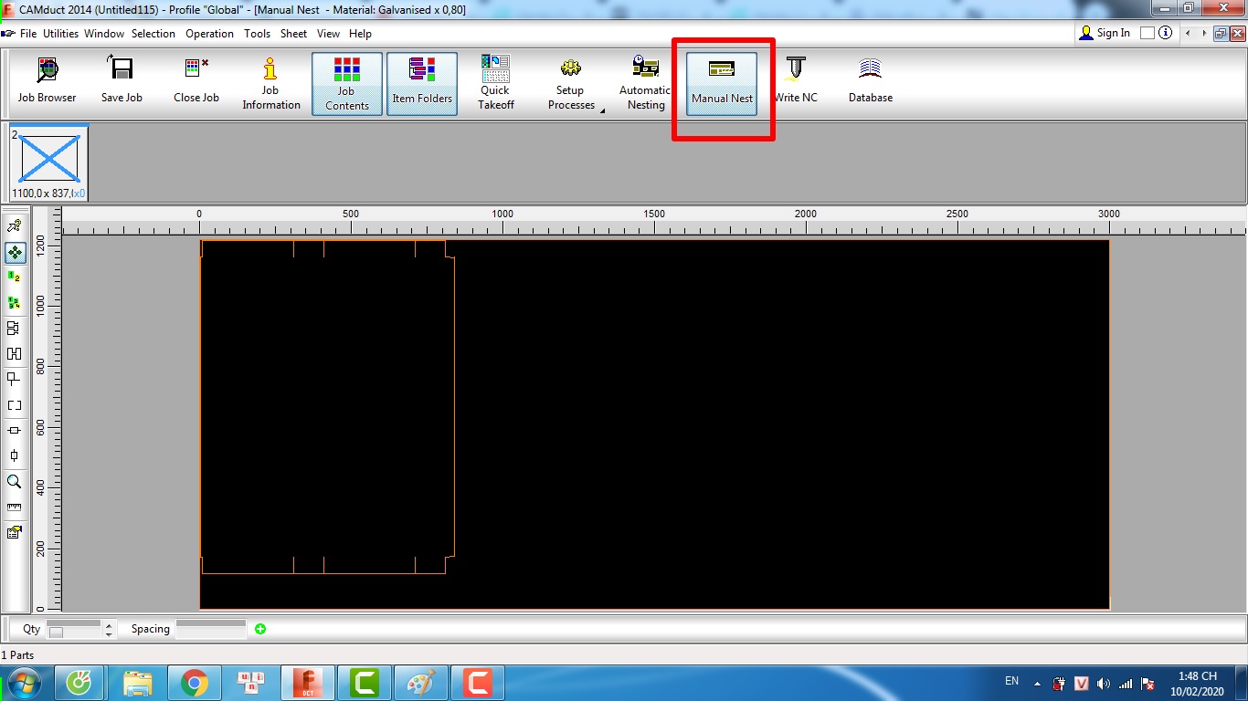The image size is (1248, 701).
Task: Open red Camtasia recorder in taskbar
Action: click(478, 683)
